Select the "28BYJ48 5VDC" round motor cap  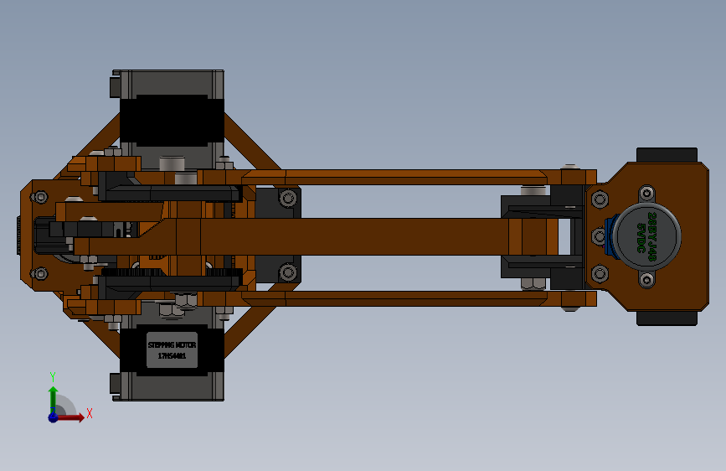point(647,236)
